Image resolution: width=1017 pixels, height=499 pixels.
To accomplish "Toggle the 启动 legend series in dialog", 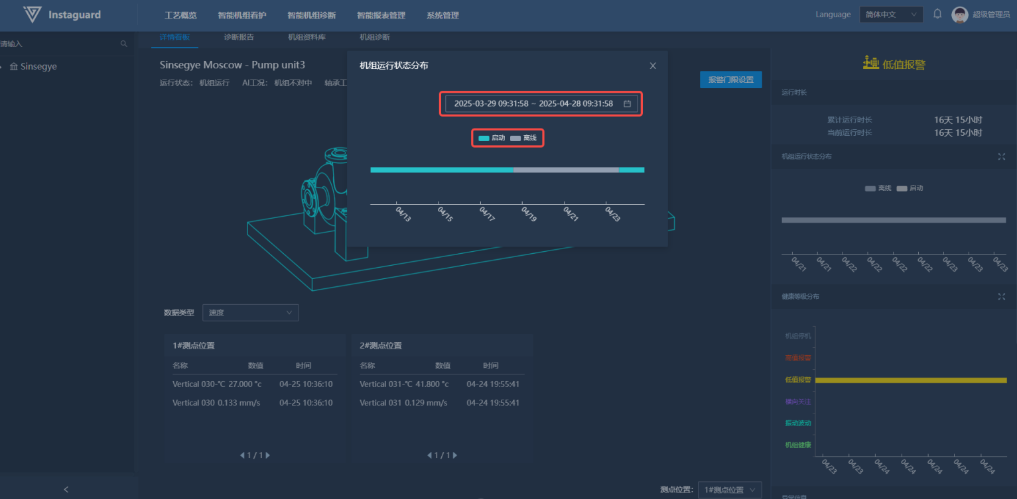I will (x=492, y=138).
